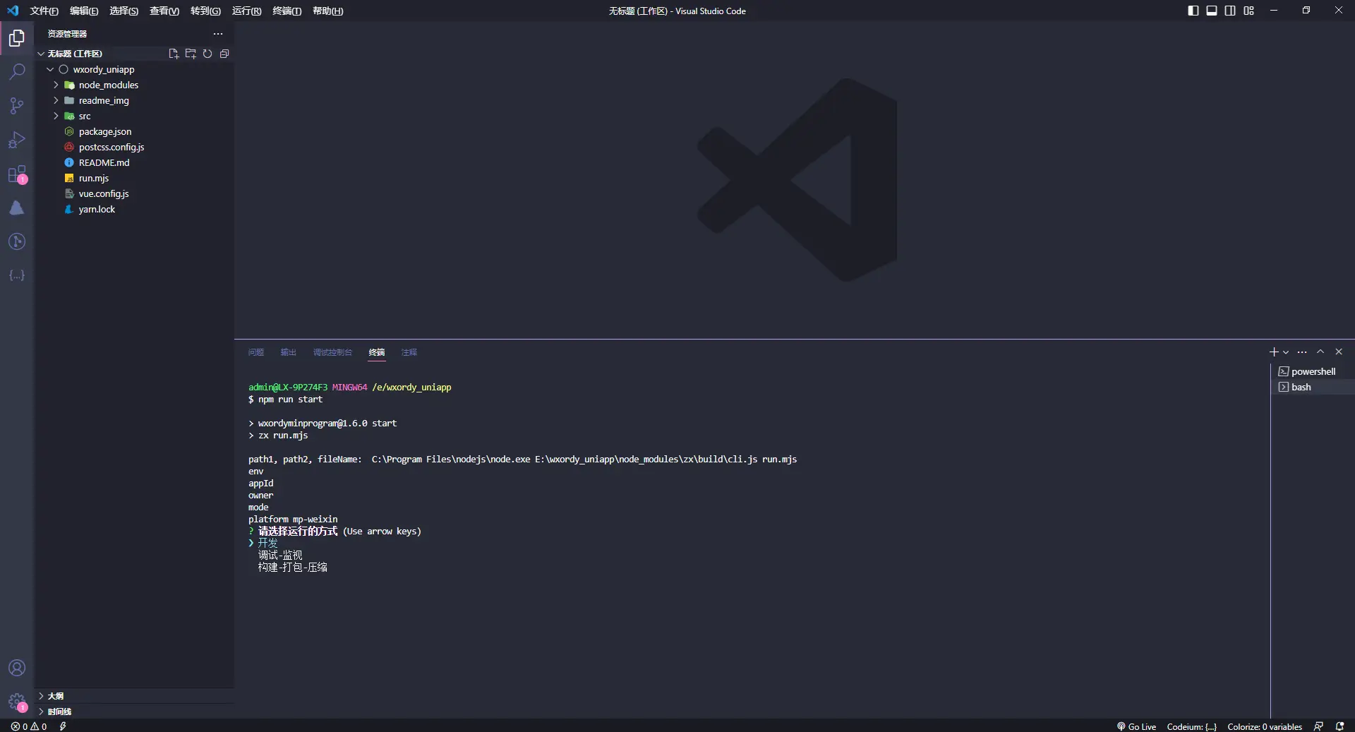Viewport: 1355px width, 732px height.
Task: Open the 帮助 menu
Action: tap(327, 11)
